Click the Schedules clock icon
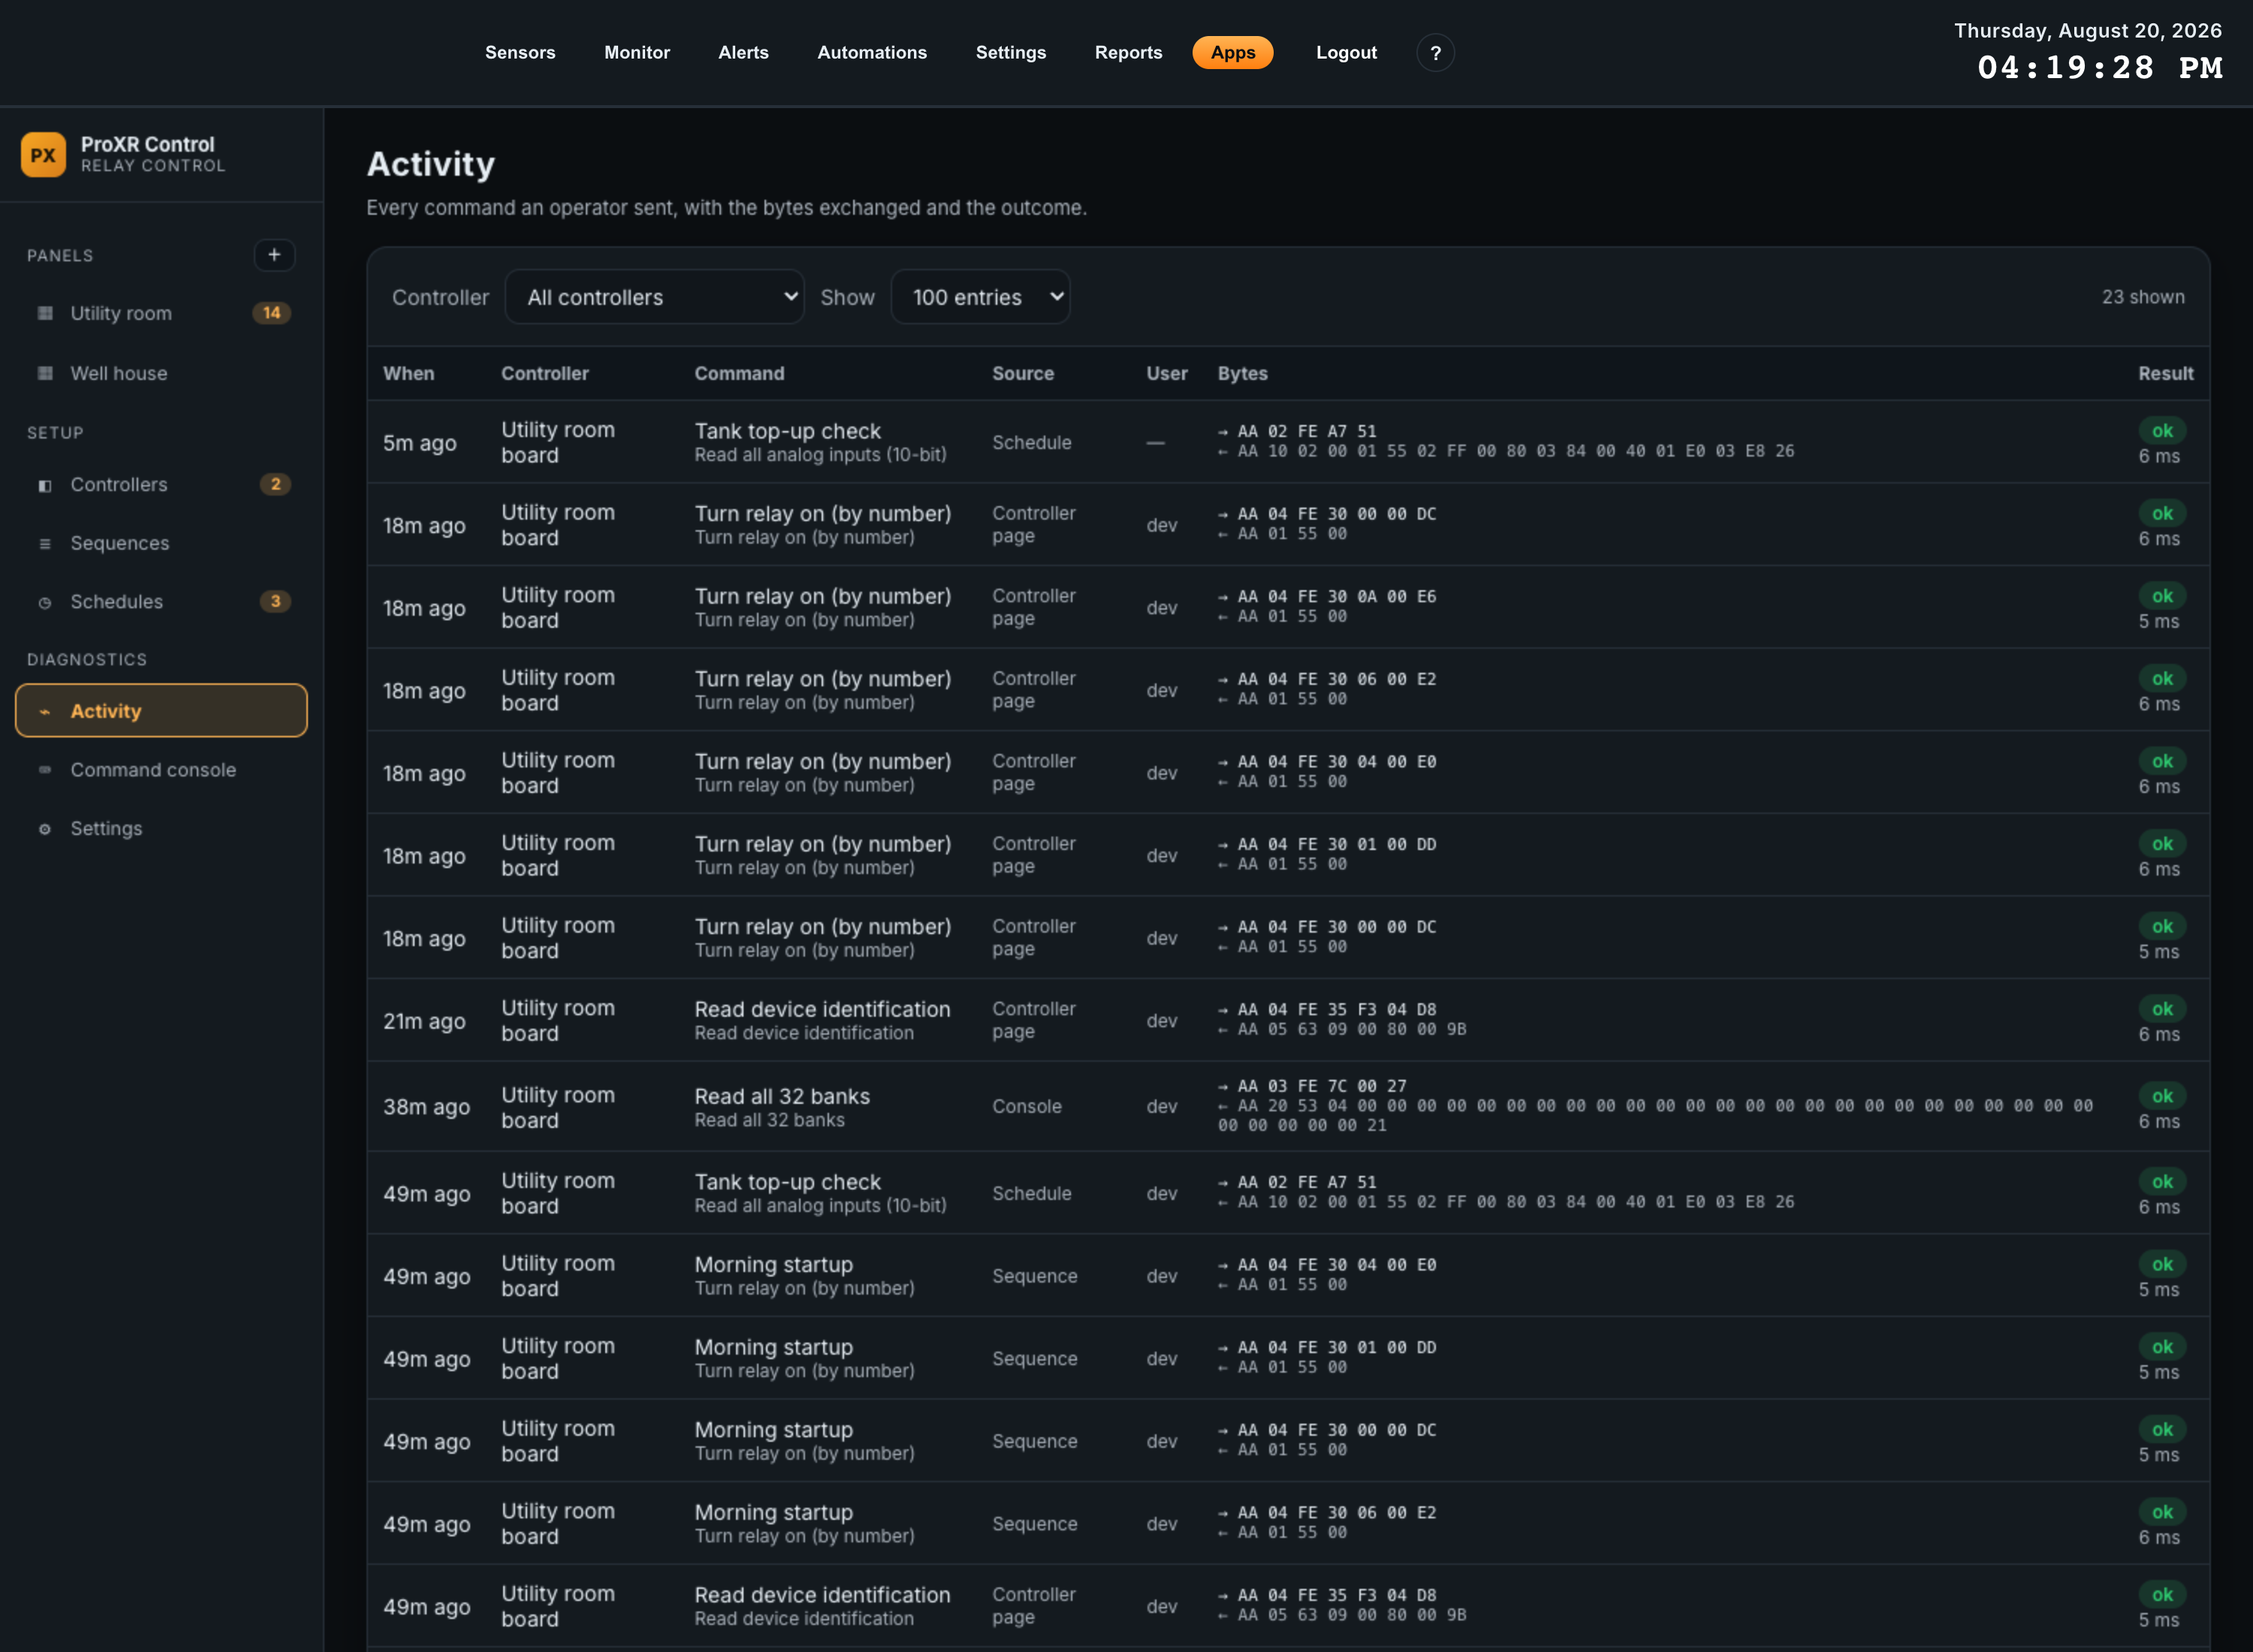Screen dimensions: 2253x1652 coord(45,602)
